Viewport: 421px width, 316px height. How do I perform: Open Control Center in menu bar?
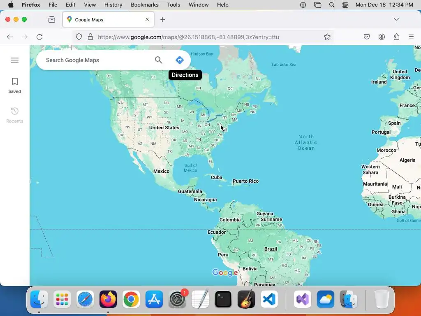pos(345,5)
